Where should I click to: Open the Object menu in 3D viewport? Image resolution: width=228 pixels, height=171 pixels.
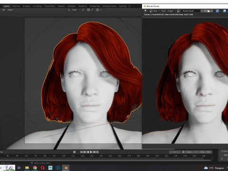(10, 10)
